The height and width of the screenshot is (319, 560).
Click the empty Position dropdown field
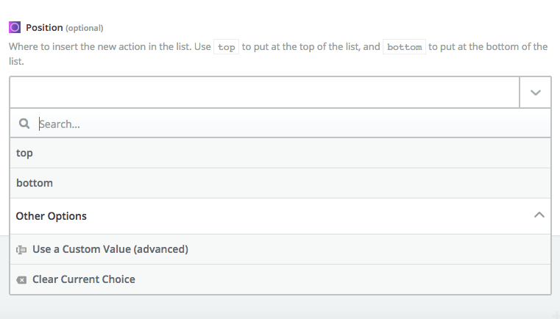(x=265, y=93)
